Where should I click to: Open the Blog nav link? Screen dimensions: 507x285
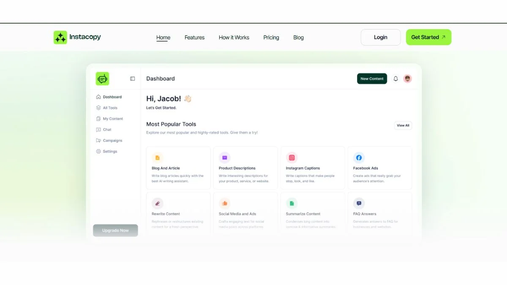tap(298, 38)
